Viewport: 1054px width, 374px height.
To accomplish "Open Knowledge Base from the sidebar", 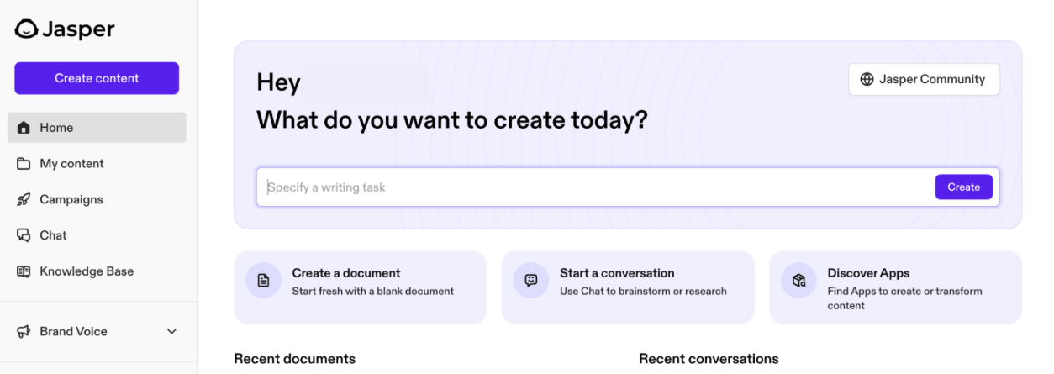I will pos(87,272).
